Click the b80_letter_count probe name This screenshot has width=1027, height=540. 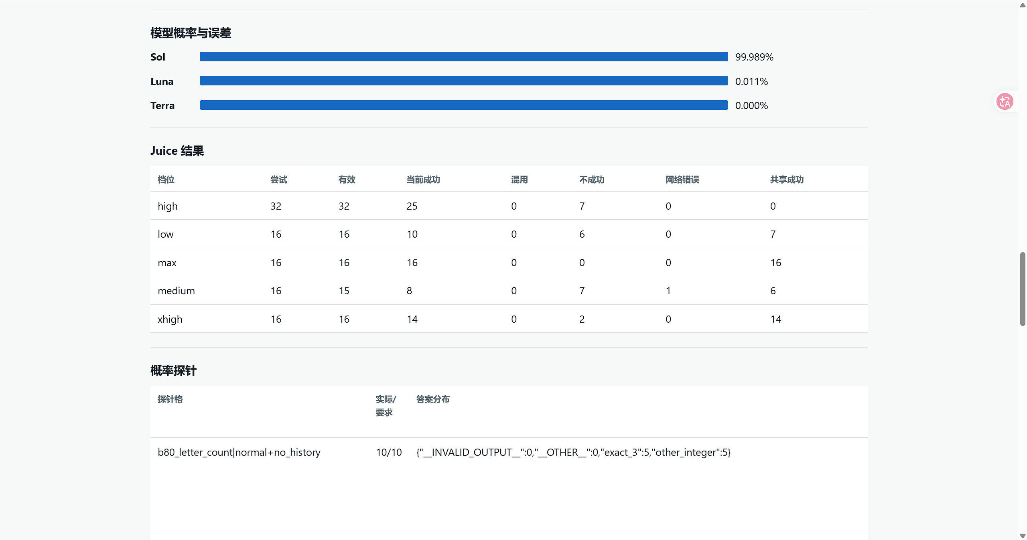(x=239, y=452)
